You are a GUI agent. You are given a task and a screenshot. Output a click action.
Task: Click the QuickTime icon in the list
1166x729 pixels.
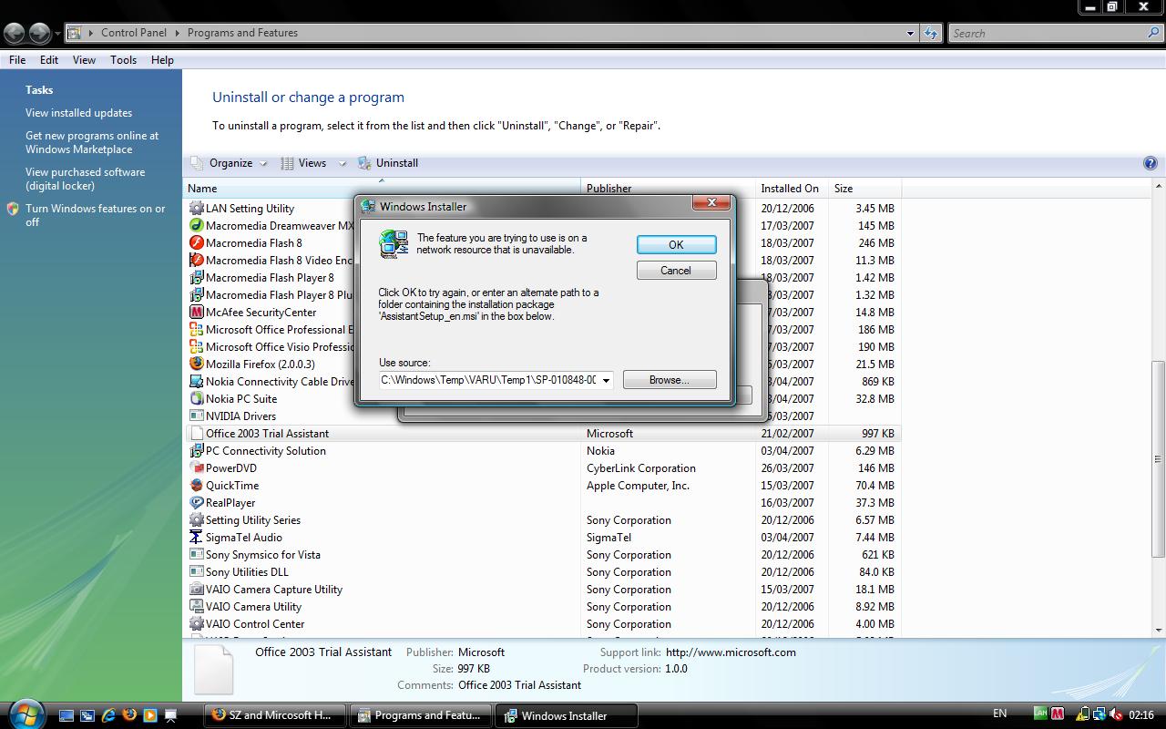[x=196, y=485]
